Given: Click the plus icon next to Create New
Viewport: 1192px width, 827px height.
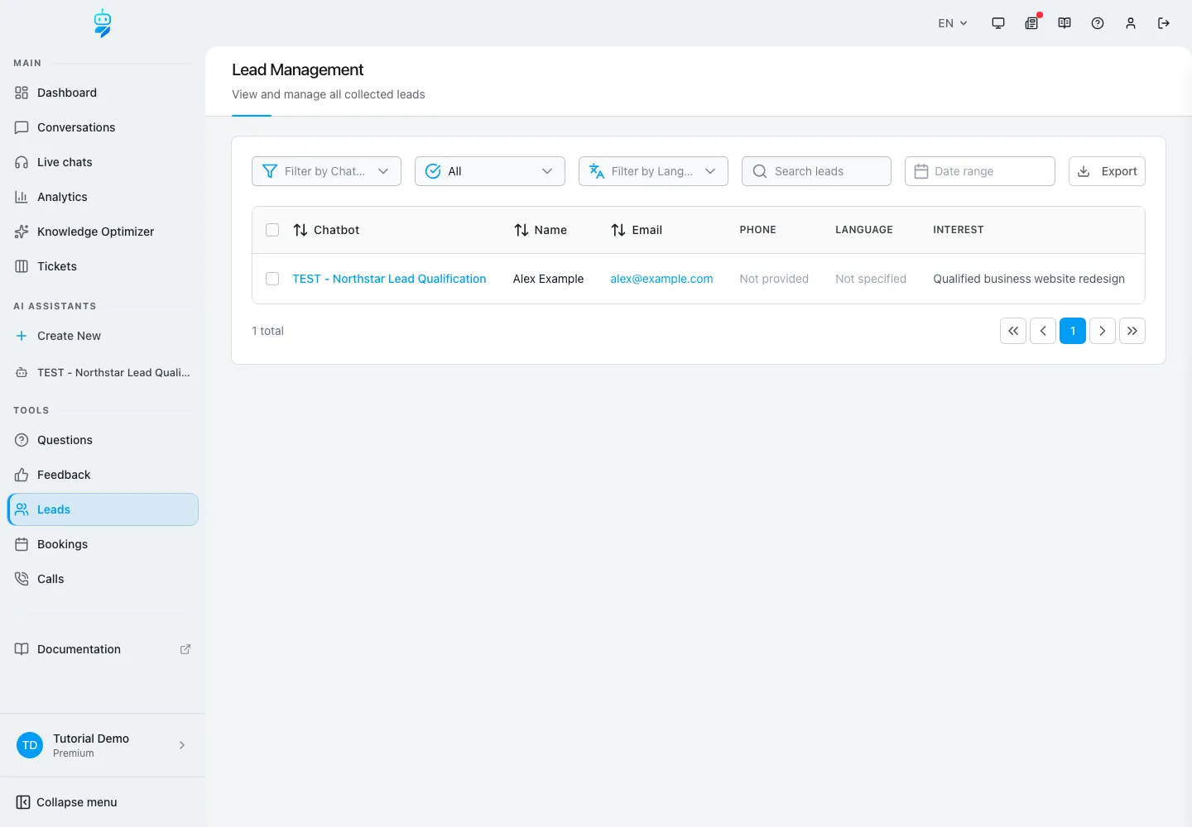Looking at the screenshot, I should click(x=22, y=336).
